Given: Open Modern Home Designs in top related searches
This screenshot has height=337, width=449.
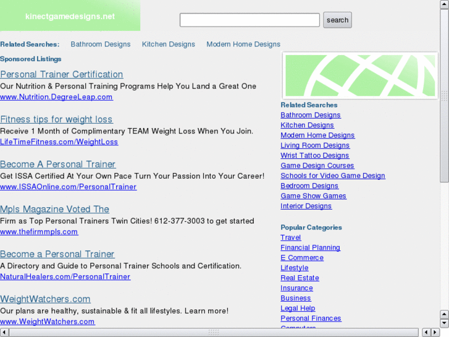Looking at the screenshot, I should (243, 44).
